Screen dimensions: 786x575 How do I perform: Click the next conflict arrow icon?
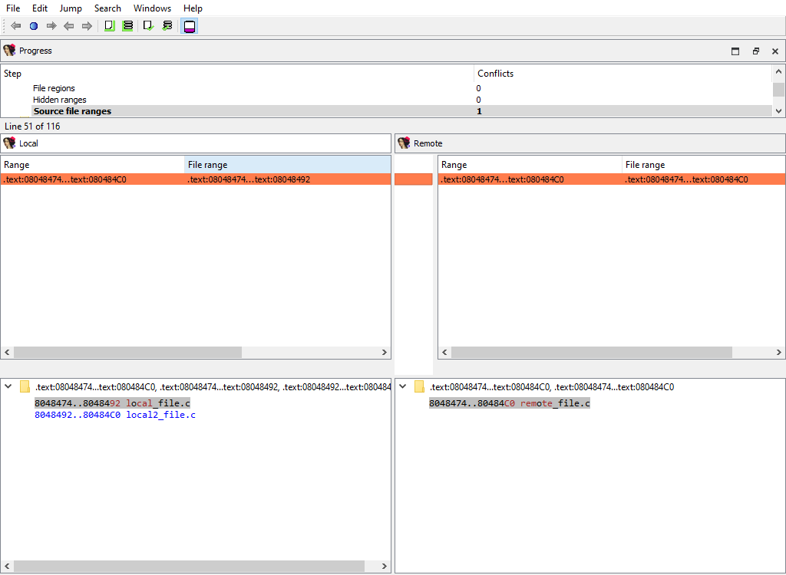click(x=87, y=25)
